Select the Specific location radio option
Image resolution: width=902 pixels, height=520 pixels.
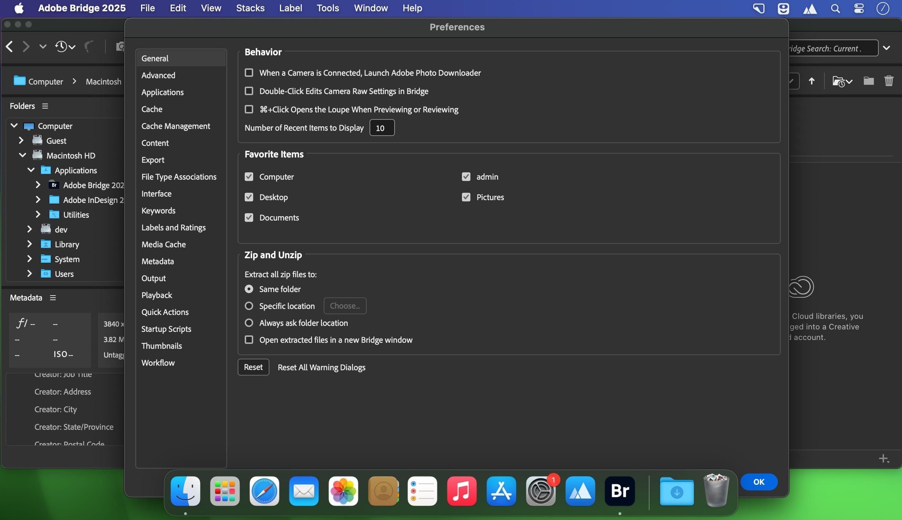(249, 306)
